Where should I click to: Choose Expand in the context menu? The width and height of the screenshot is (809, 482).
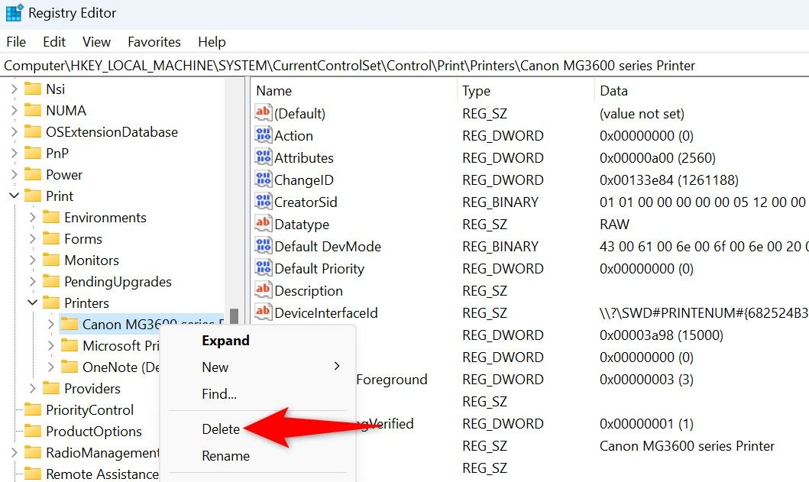click(x=225, y=341)
